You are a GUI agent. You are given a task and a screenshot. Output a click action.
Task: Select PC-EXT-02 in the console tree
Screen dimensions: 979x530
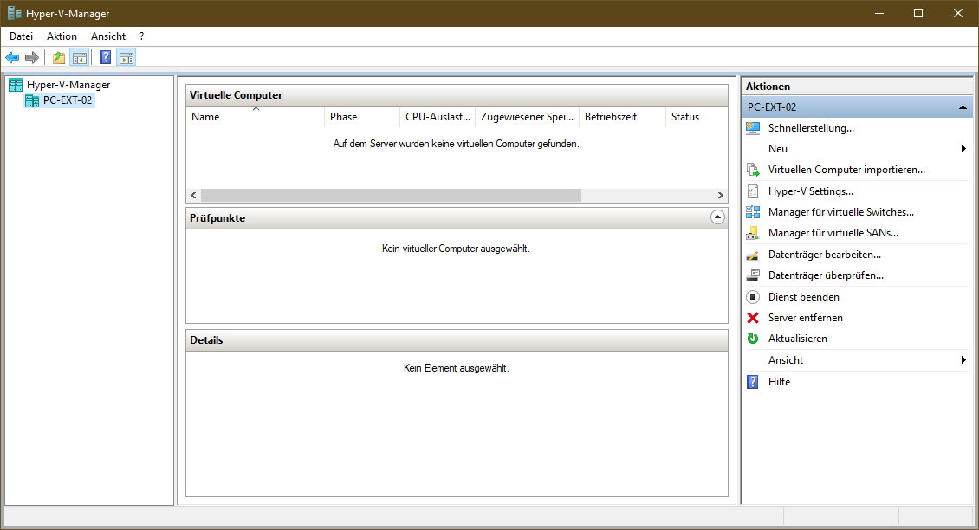coord(67,99)
